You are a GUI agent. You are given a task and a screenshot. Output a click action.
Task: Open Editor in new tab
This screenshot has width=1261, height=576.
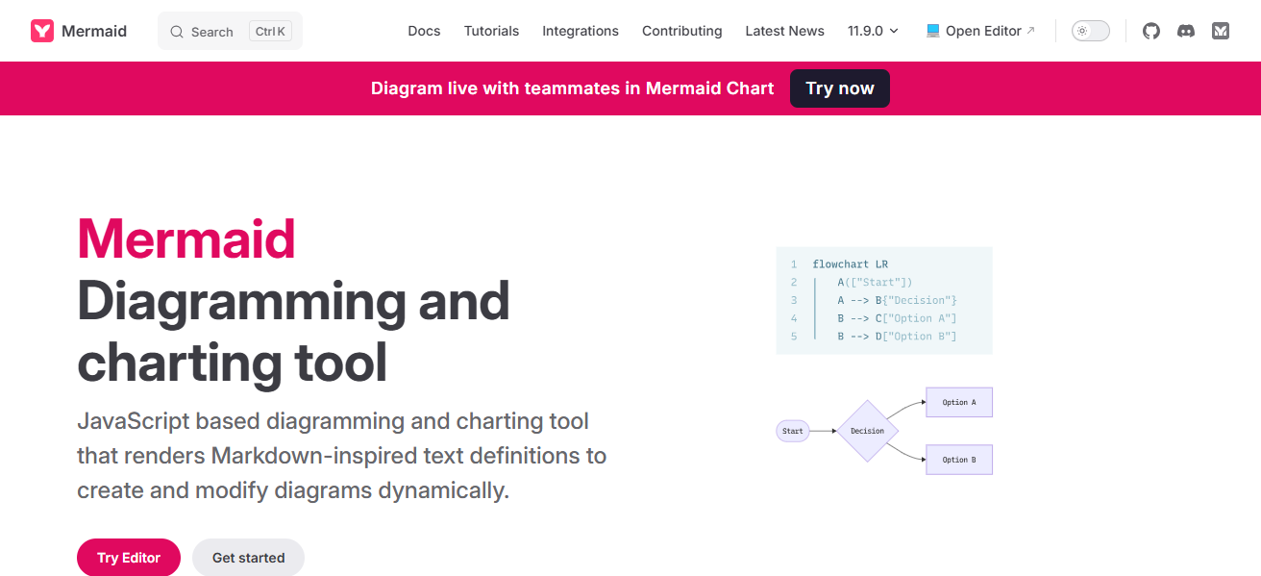tap(980, 31)
